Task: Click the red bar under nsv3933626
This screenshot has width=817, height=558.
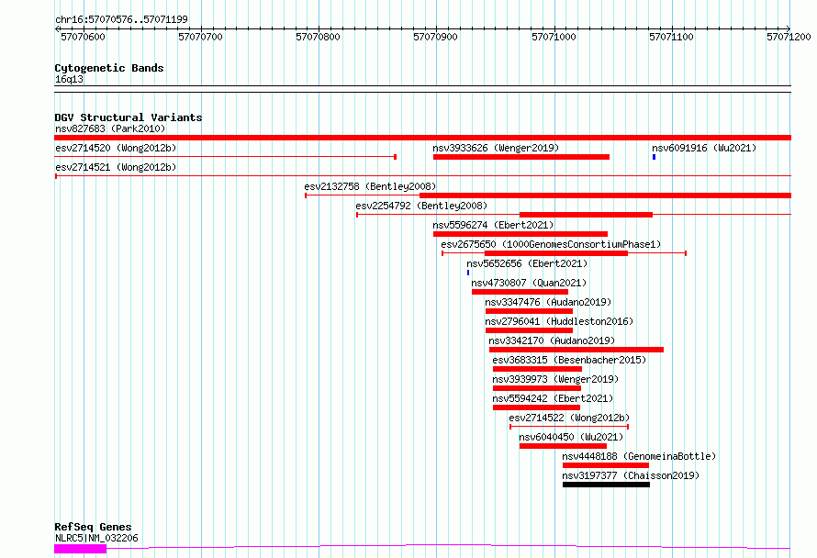Action: click(521, 157)
